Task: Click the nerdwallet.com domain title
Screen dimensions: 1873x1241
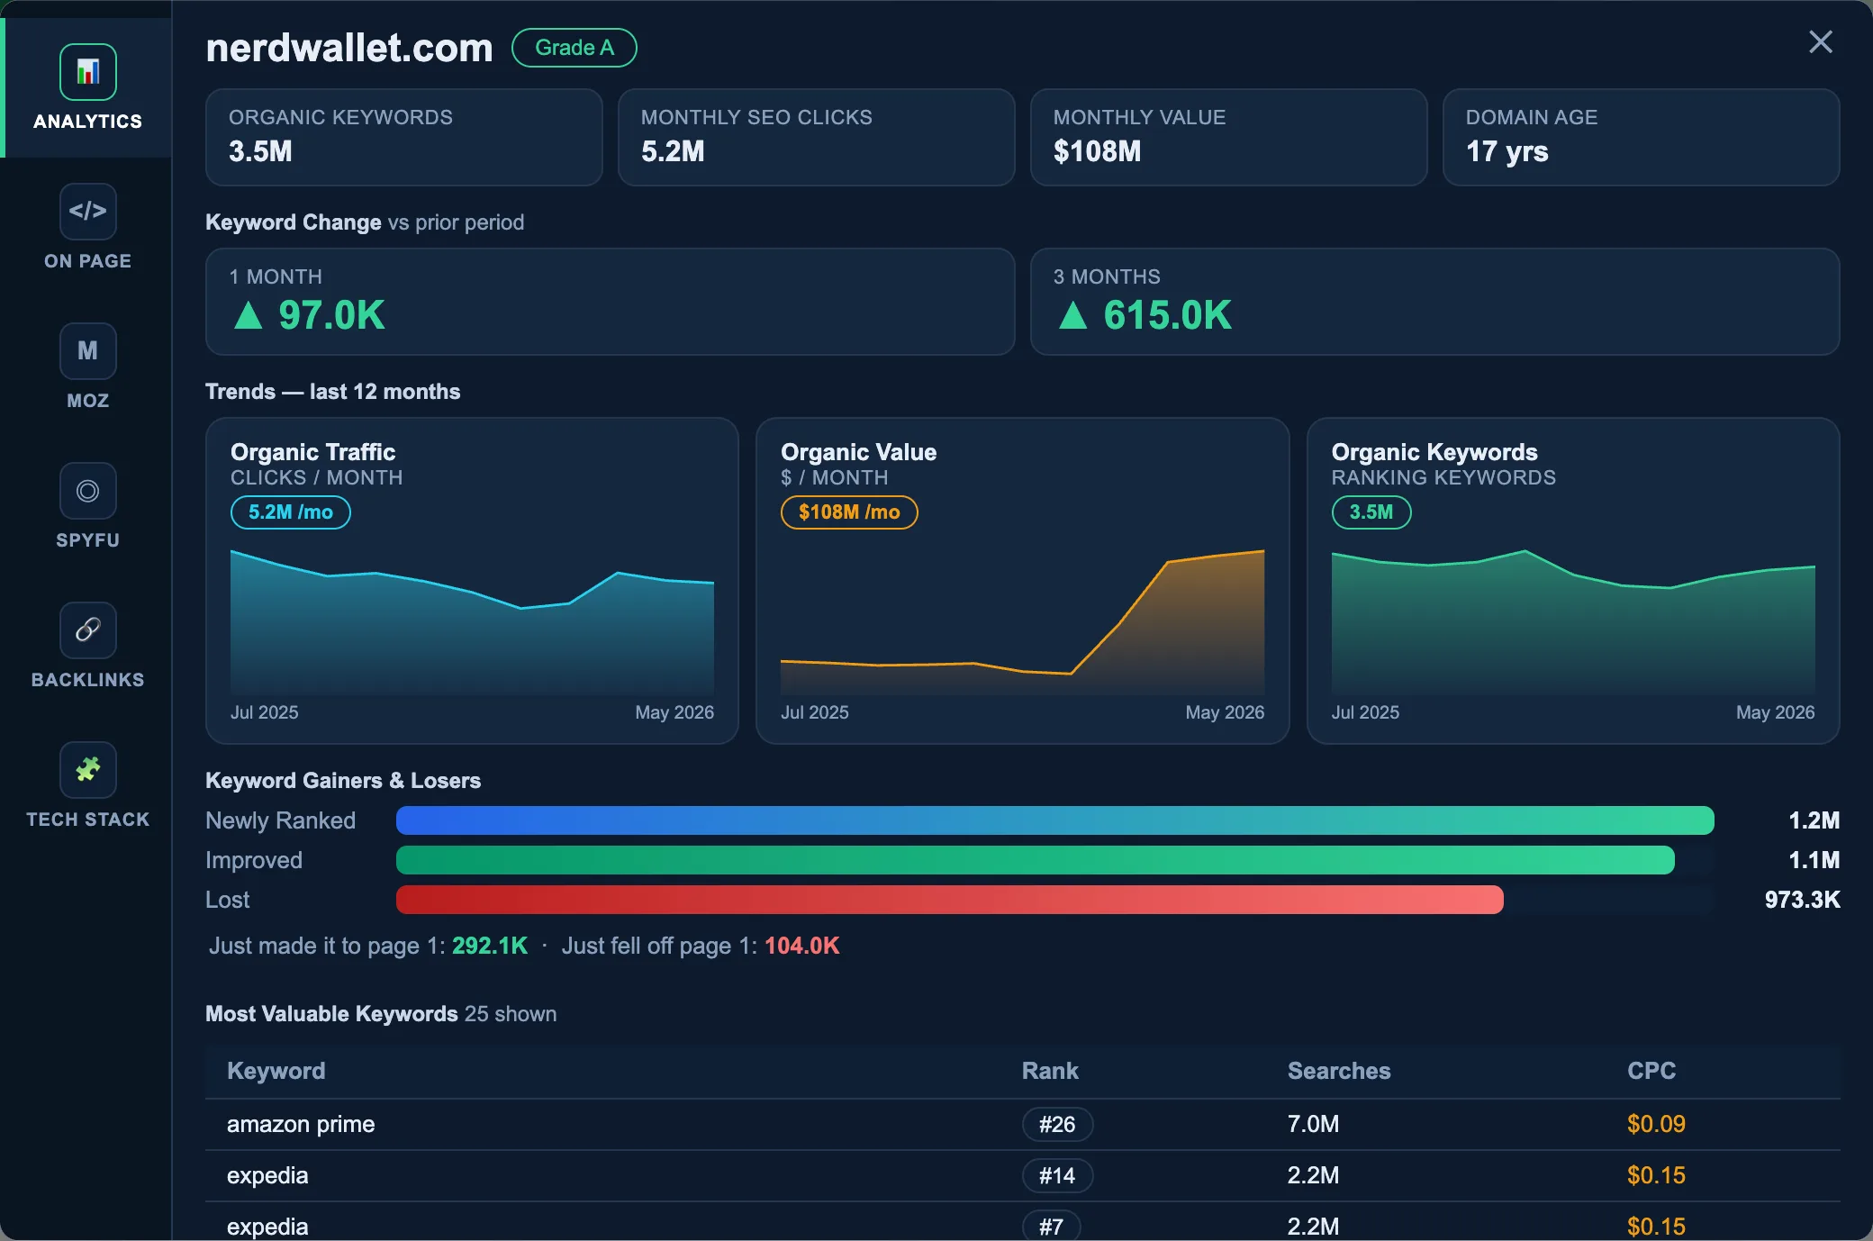Action: click(349, 48)
